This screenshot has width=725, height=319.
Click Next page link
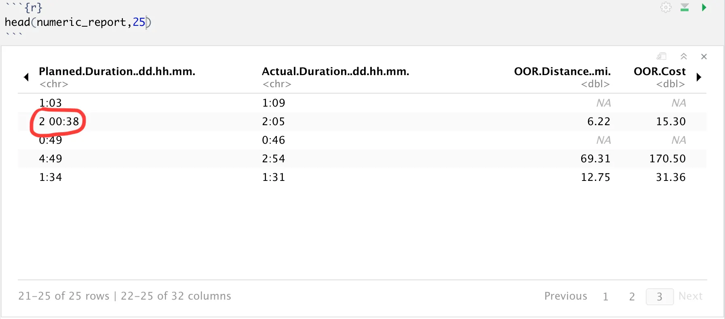pos(691,296)
